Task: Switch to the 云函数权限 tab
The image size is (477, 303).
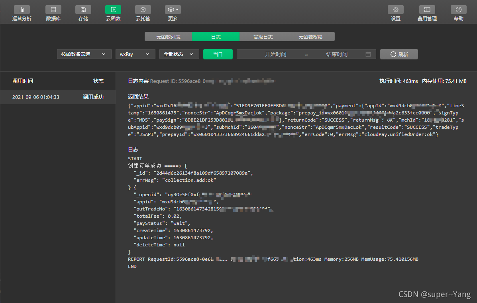Action: (x=310, y=37)
